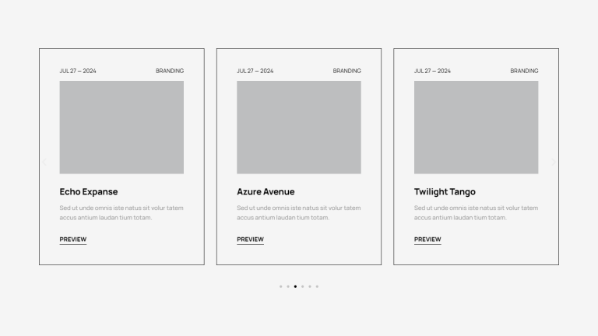
Task: Click the Twilight Tango card image
Action: tap(476, 127)
